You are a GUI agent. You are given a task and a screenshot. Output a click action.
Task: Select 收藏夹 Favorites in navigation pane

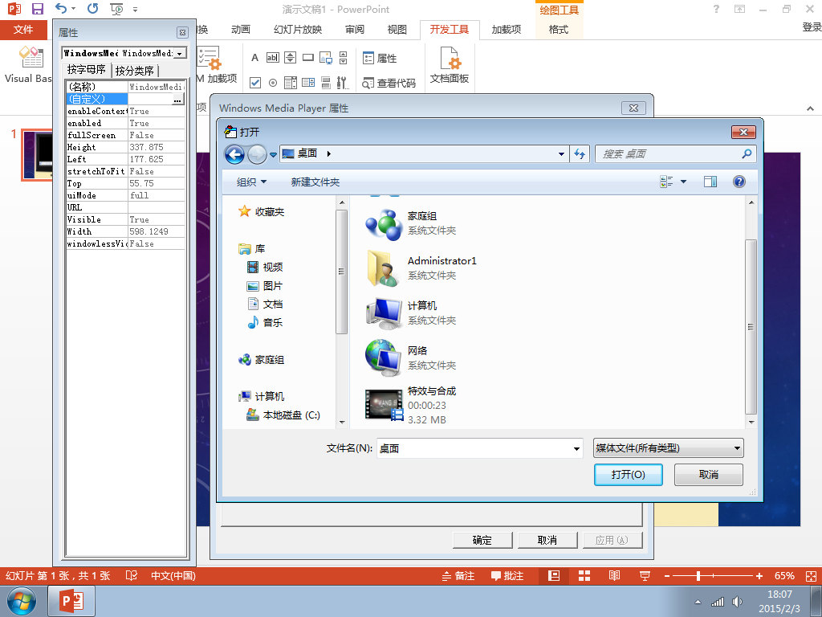pyautogui.click(x=262, y=211)
